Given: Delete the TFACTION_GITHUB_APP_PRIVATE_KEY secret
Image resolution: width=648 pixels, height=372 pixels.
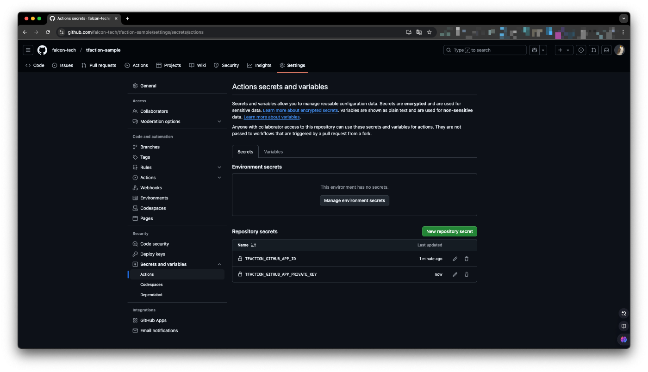Looking at the screenshot, I should (x=467, y=274).
